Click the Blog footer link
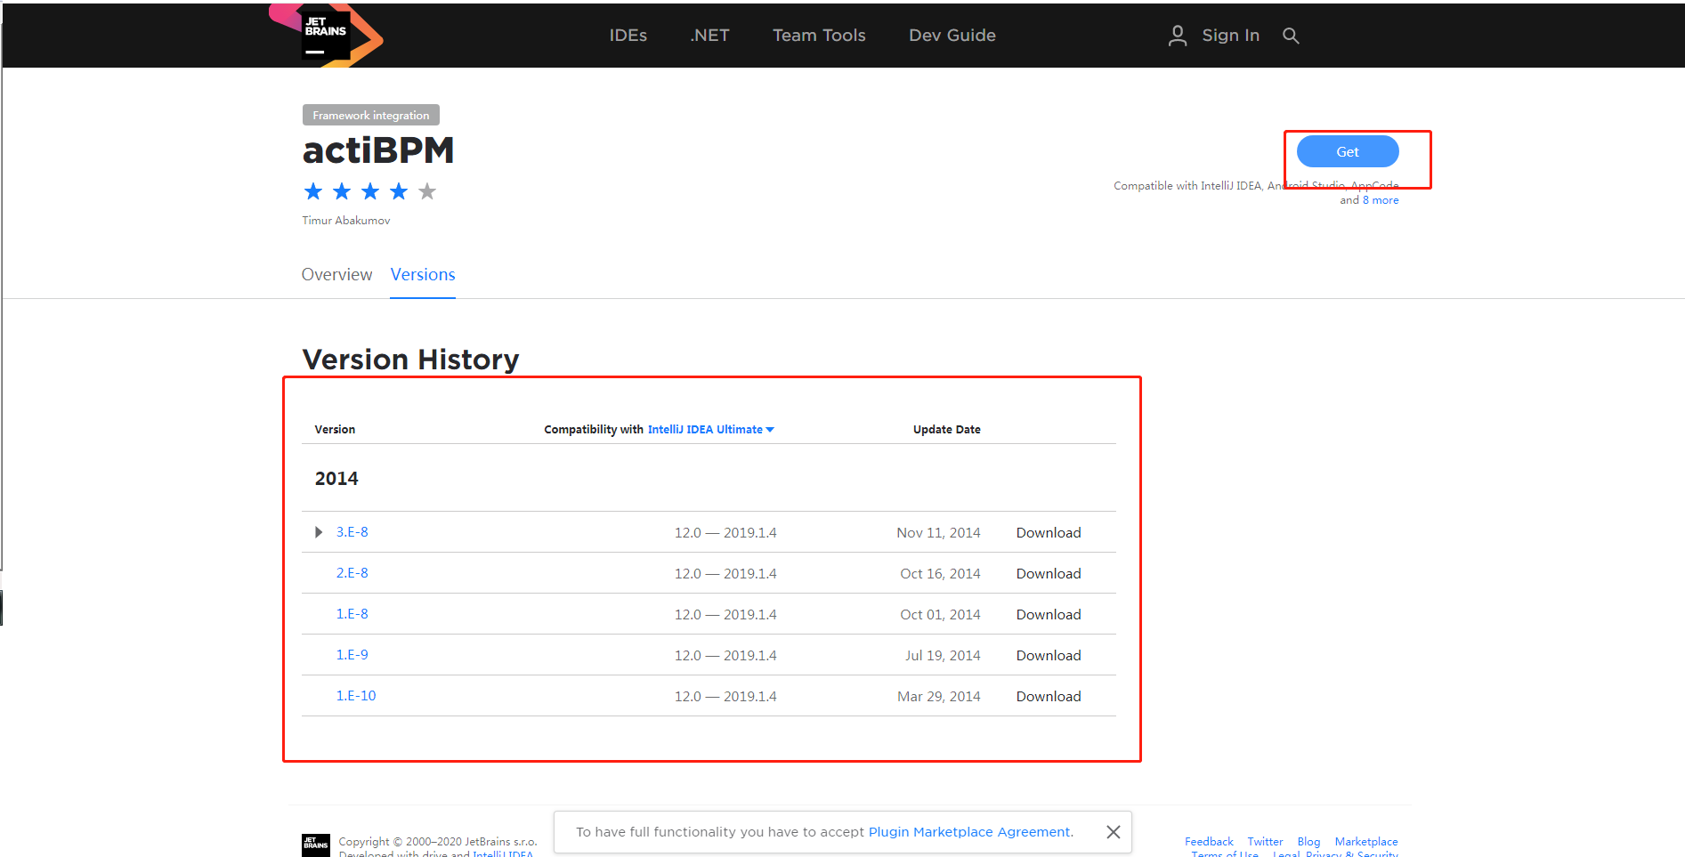Image resolution: width=1685 pixels, height=857 pixels. coord(1308,842)
